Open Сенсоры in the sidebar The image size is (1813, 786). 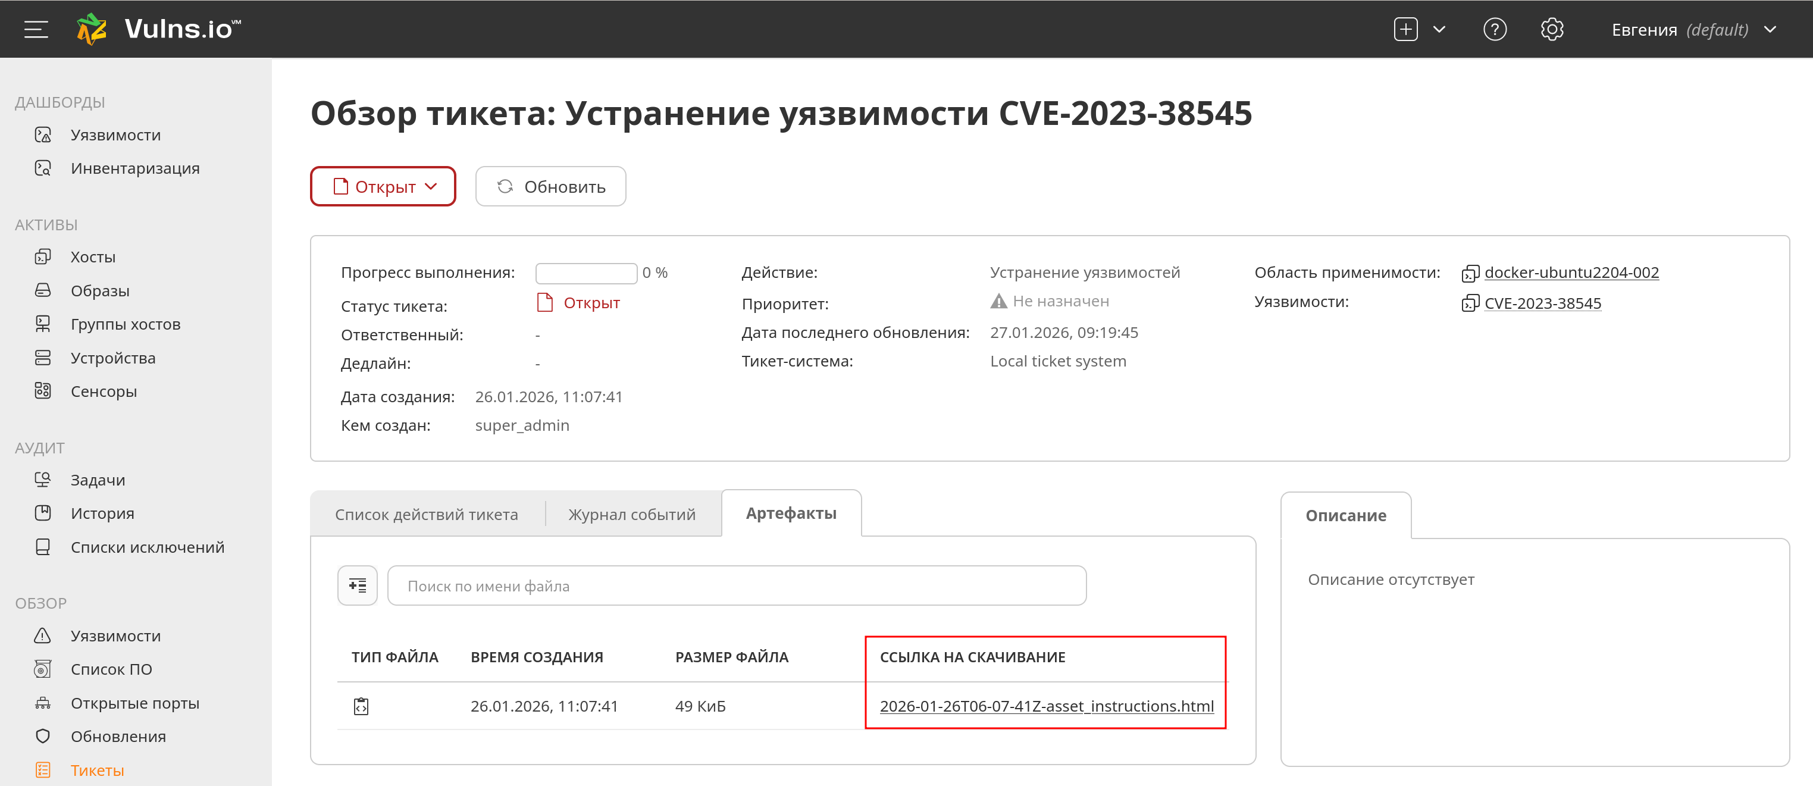click(x=104, y=392)
